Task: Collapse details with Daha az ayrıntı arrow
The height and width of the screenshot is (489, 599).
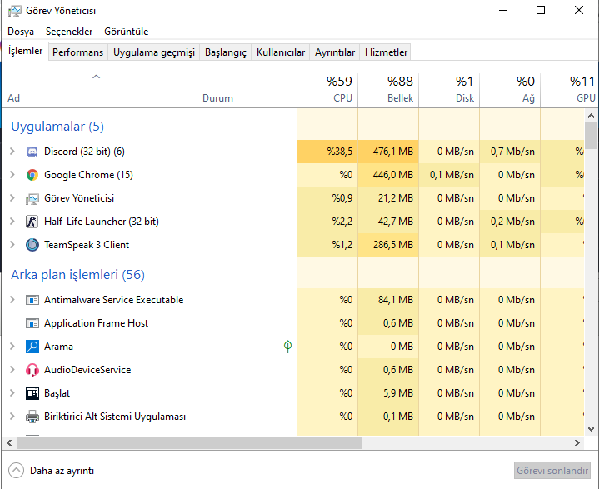Action: coord(16,471)
